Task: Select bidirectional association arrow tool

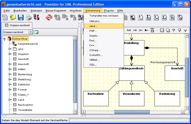Action: (129, 30)
